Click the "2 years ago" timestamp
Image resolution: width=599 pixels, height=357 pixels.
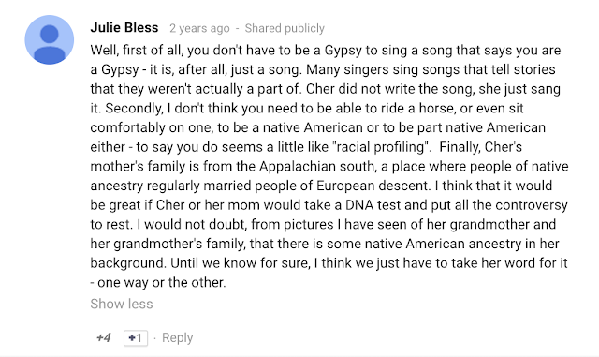[199, 28]
